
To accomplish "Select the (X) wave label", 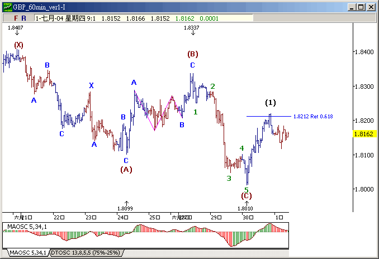I will pos(18,45).
